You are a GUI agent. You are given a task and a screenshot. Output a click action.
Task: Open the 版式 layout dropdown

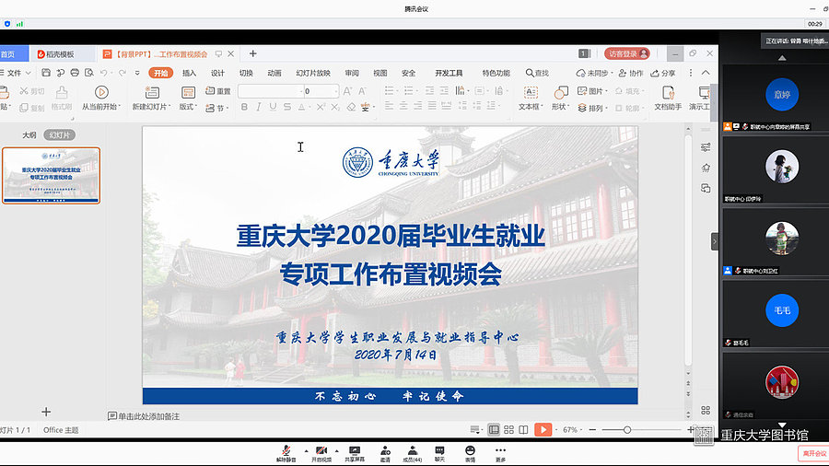pyautogui.click(x=188, y=98)
